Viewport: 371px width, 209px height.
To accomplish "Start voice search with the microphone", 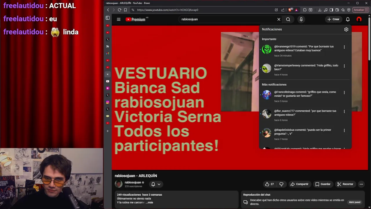I will [x=301, y=19].
